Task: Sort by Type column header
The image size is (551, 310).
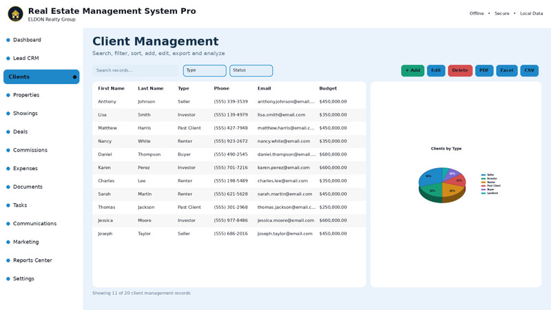Action: [183, 88]
